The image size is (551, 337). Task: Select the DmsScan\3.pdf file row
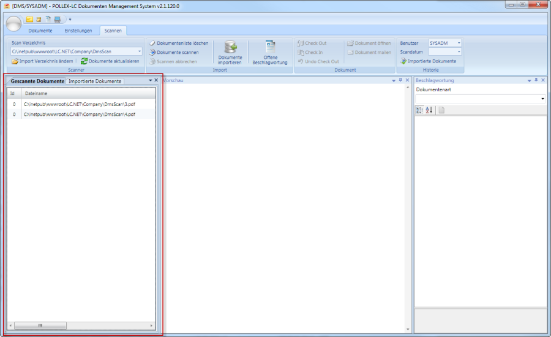pyautogui.click(x=80, y=104)
